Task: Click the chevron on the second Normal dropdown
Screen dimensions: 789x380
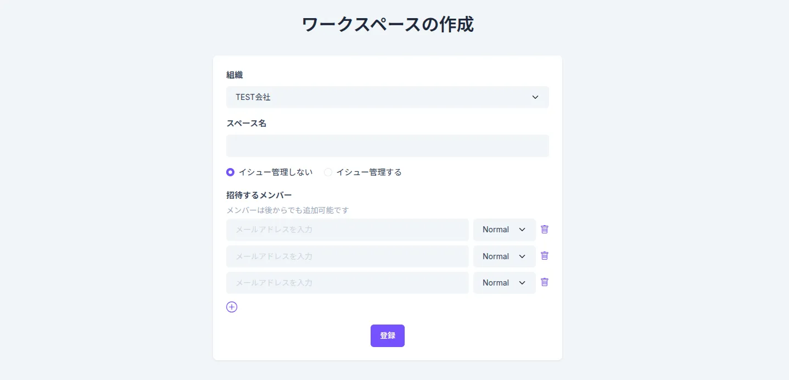Action: coord(522,256)
